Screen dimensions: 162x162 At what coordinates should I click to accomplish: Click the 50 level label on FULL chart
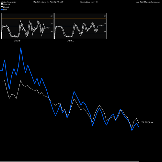[105, 24]
